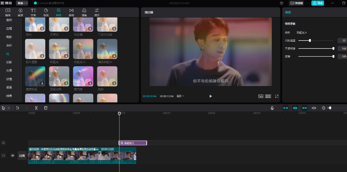
Task: Play the video in the player
Action: [x=210, y=96]
